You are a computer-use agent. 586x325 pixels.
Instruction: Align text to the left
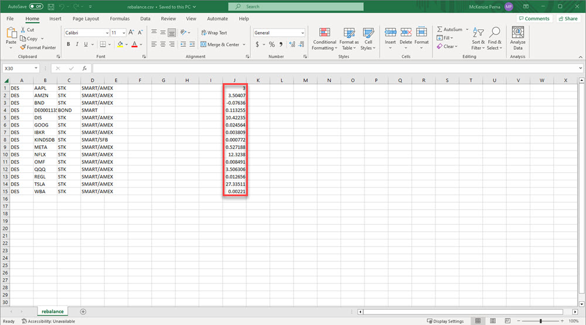pos(154,45)
